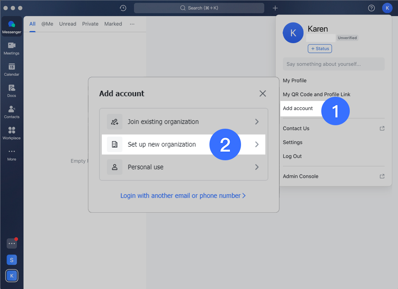Click the help question mark icon
Viewport: 398px width, 289px height.
pyautogui.click(x=371, y=8)
